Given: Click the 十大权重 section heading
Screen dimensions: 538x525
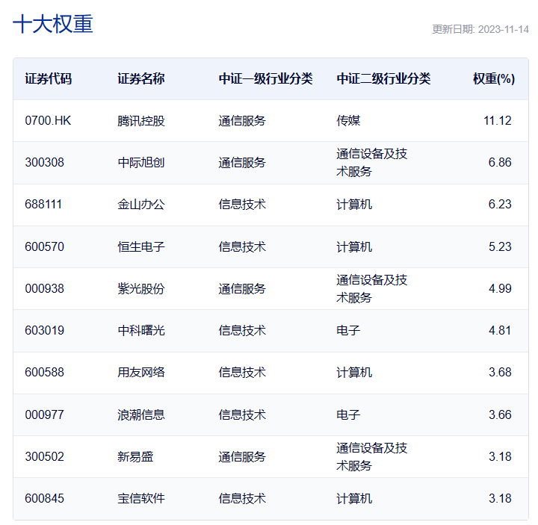Looking at the screenshot, I should click(53, 24).
